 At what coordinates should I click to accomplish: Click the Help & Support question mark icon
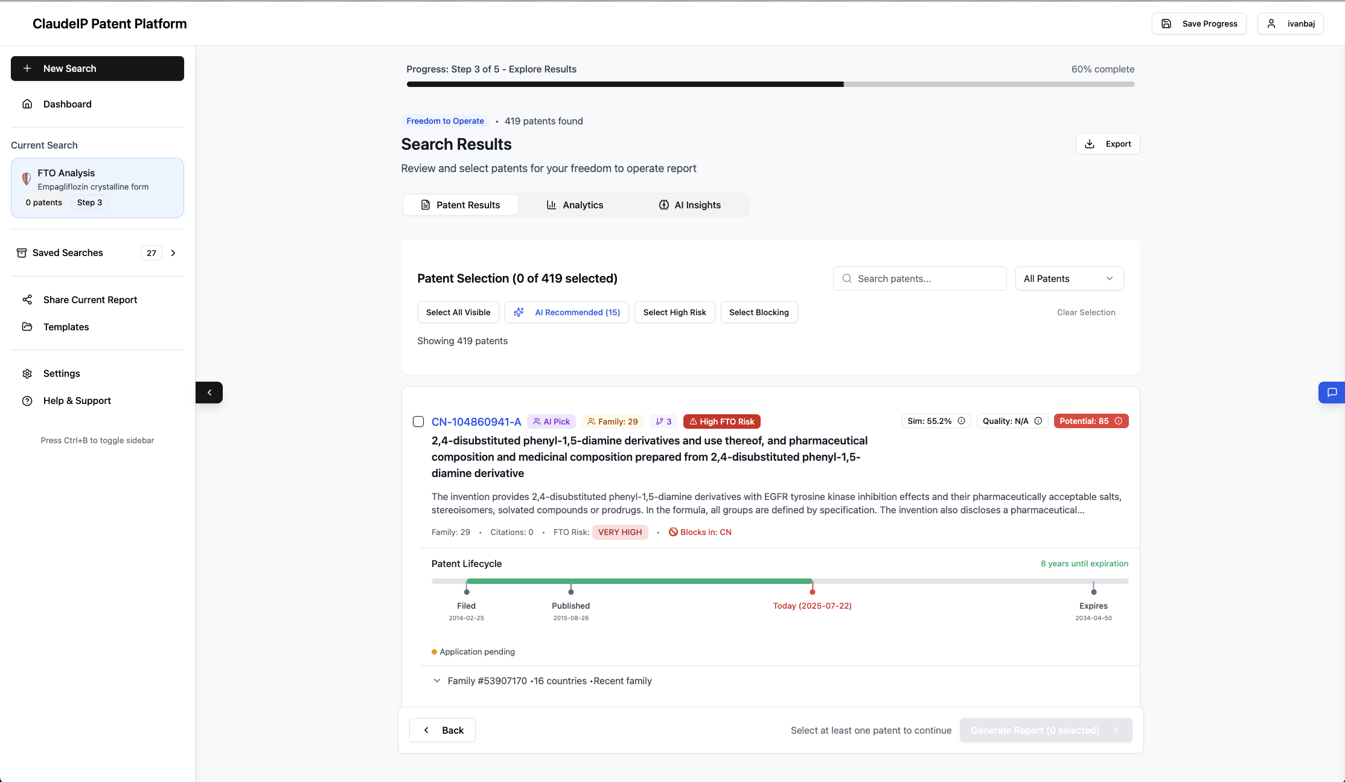28,400
